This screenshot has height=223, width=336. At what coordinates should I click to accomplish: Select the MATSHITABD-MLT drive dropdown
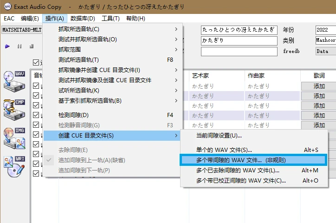coord(22,30)
